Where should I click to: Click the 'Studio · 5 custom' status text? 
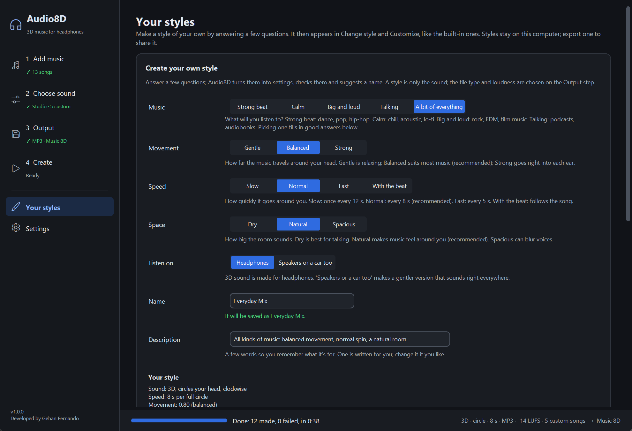pyautogui.click(x=51, y=107)
